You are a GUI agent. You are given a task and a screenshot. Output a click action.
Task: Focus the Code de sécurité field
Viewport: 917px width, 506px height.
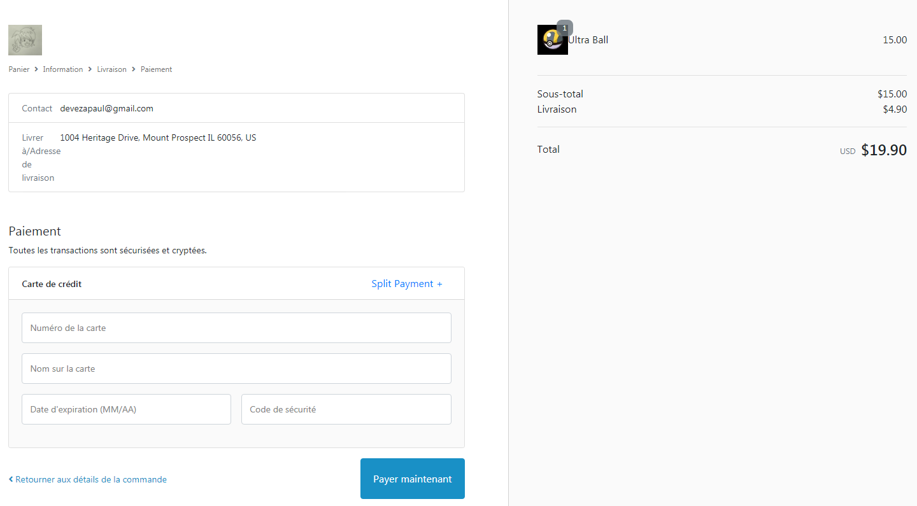346,409
